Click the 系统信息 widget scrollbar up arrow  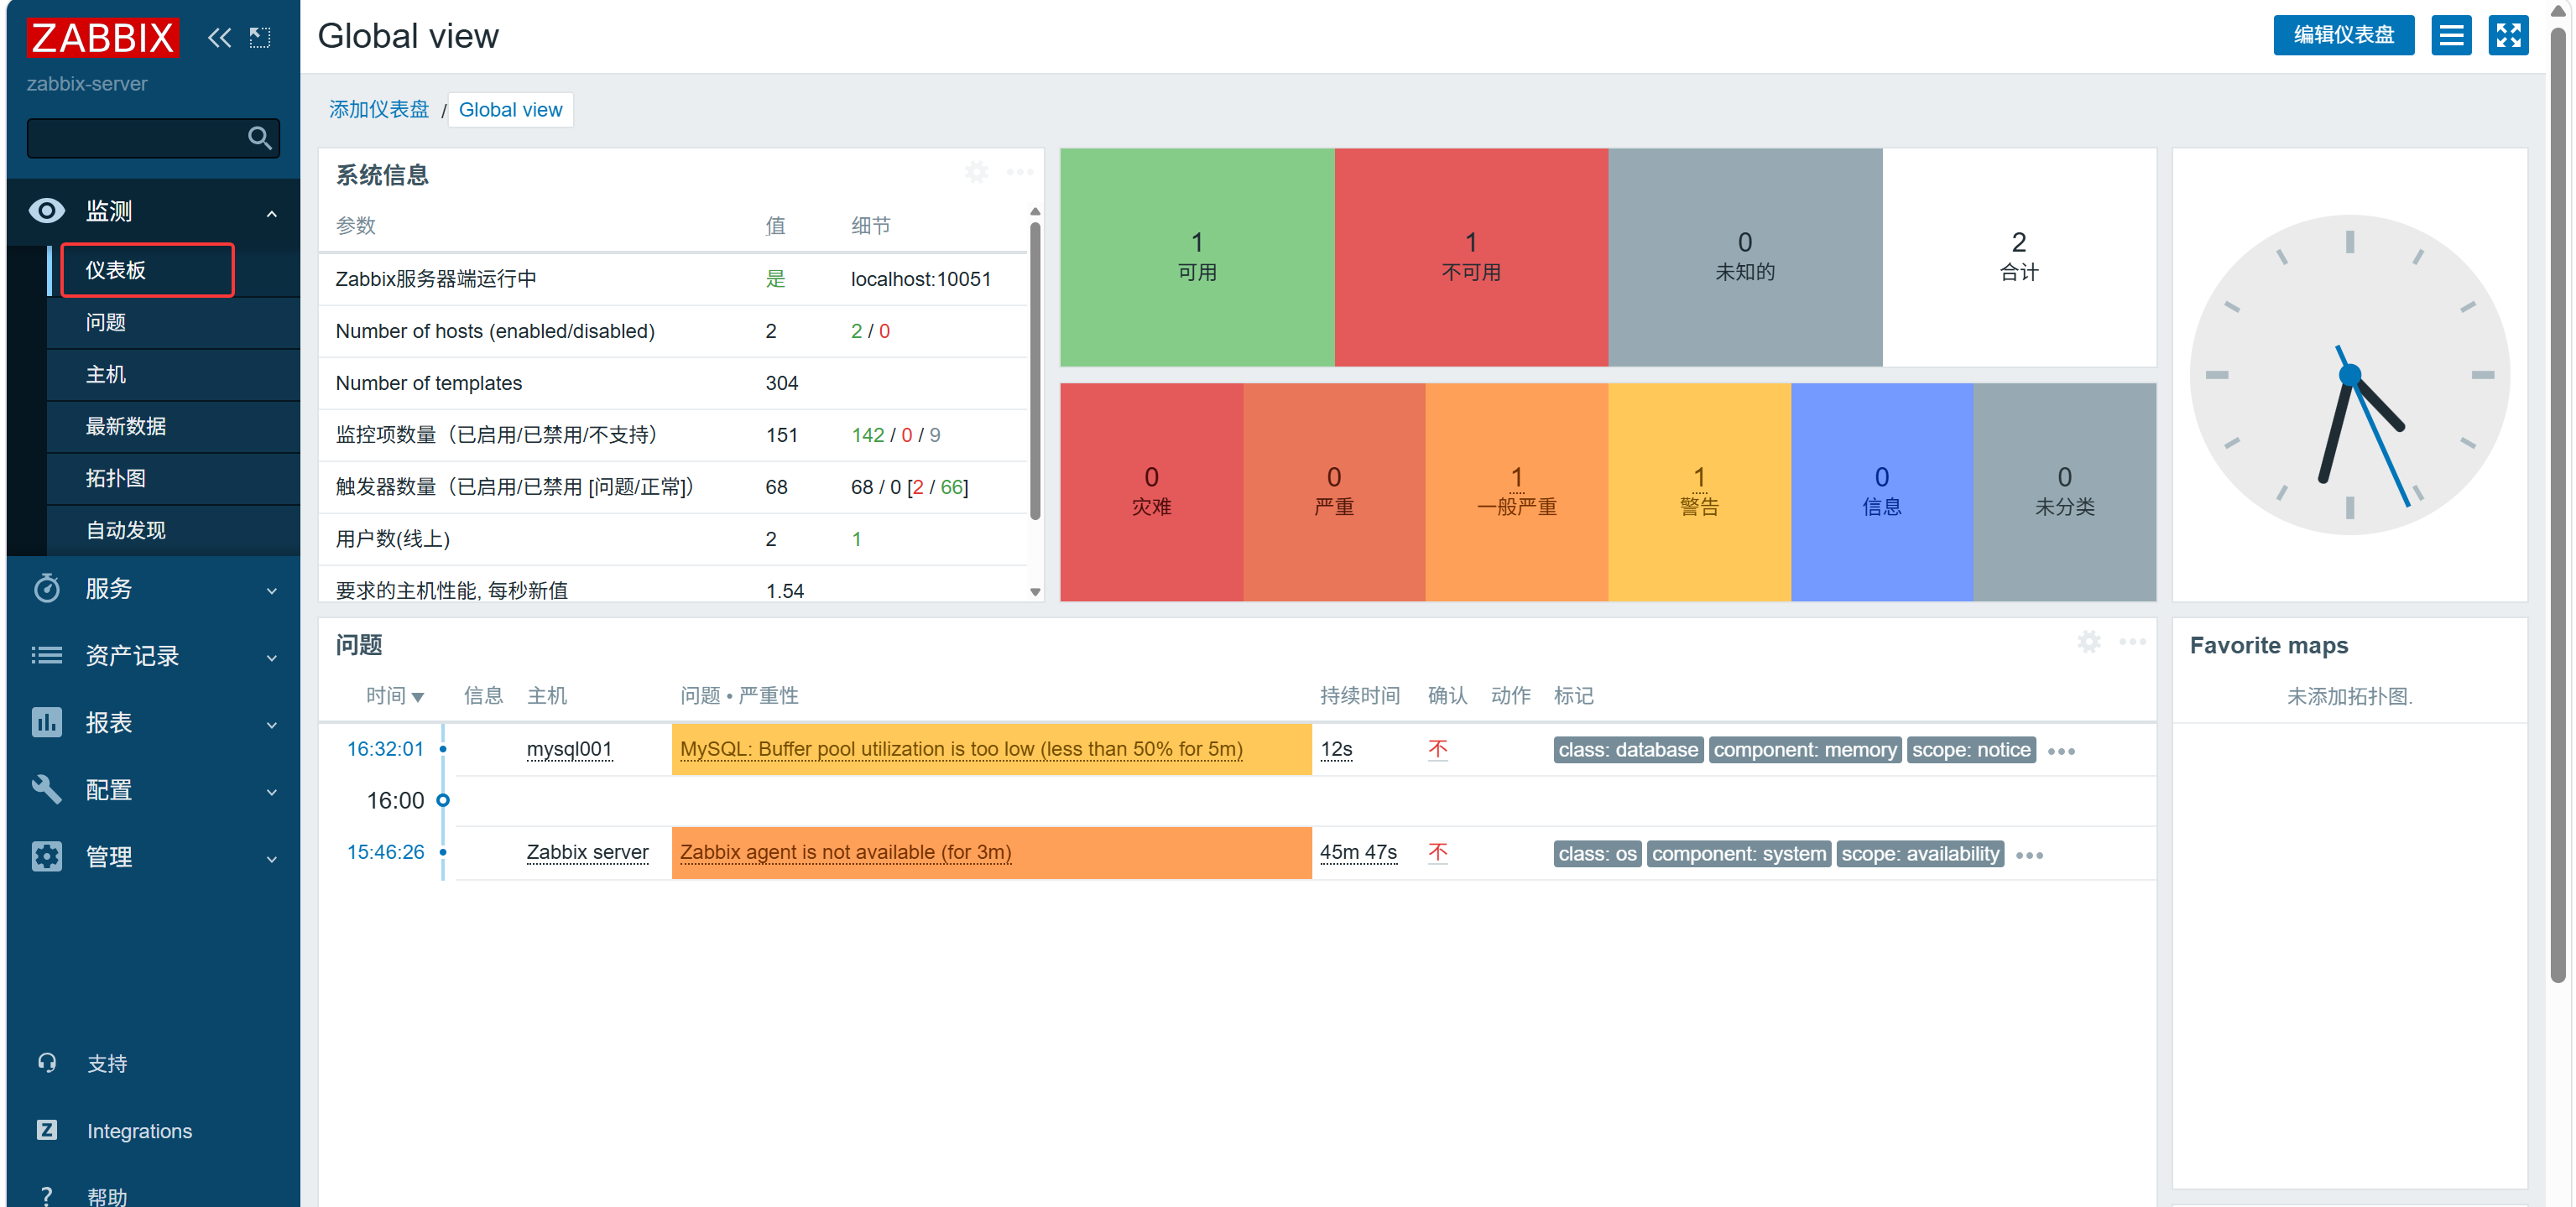[x=1035, y=212]
